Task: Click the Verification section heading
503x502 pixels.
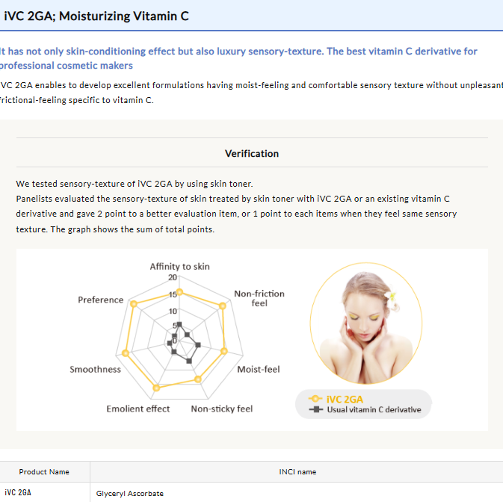Action: tap(252, 154)
